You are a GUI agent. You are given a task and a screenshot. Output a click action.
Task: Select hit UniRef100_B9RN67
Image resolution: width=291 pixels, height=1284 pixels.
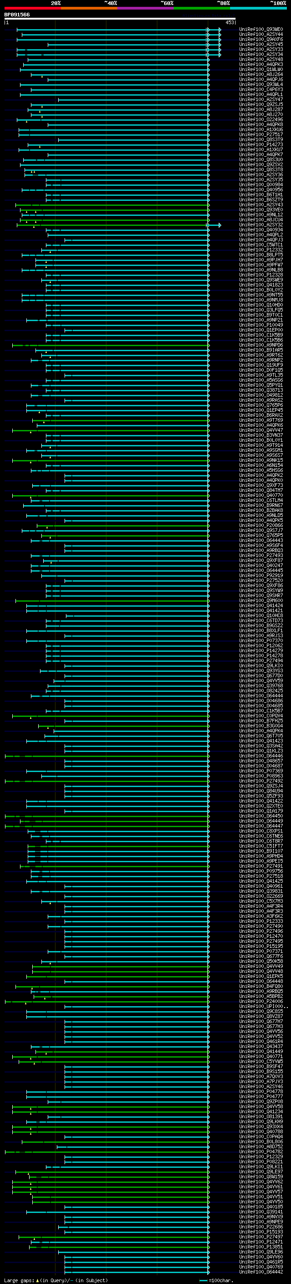[x=261, y=506]
